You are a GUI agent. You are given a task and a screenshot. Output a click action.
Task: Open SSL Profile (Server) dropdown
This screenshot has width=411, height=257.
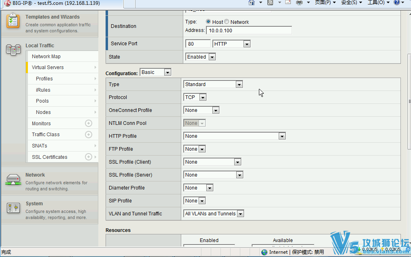pyautogui.click(x=213, y=175)
